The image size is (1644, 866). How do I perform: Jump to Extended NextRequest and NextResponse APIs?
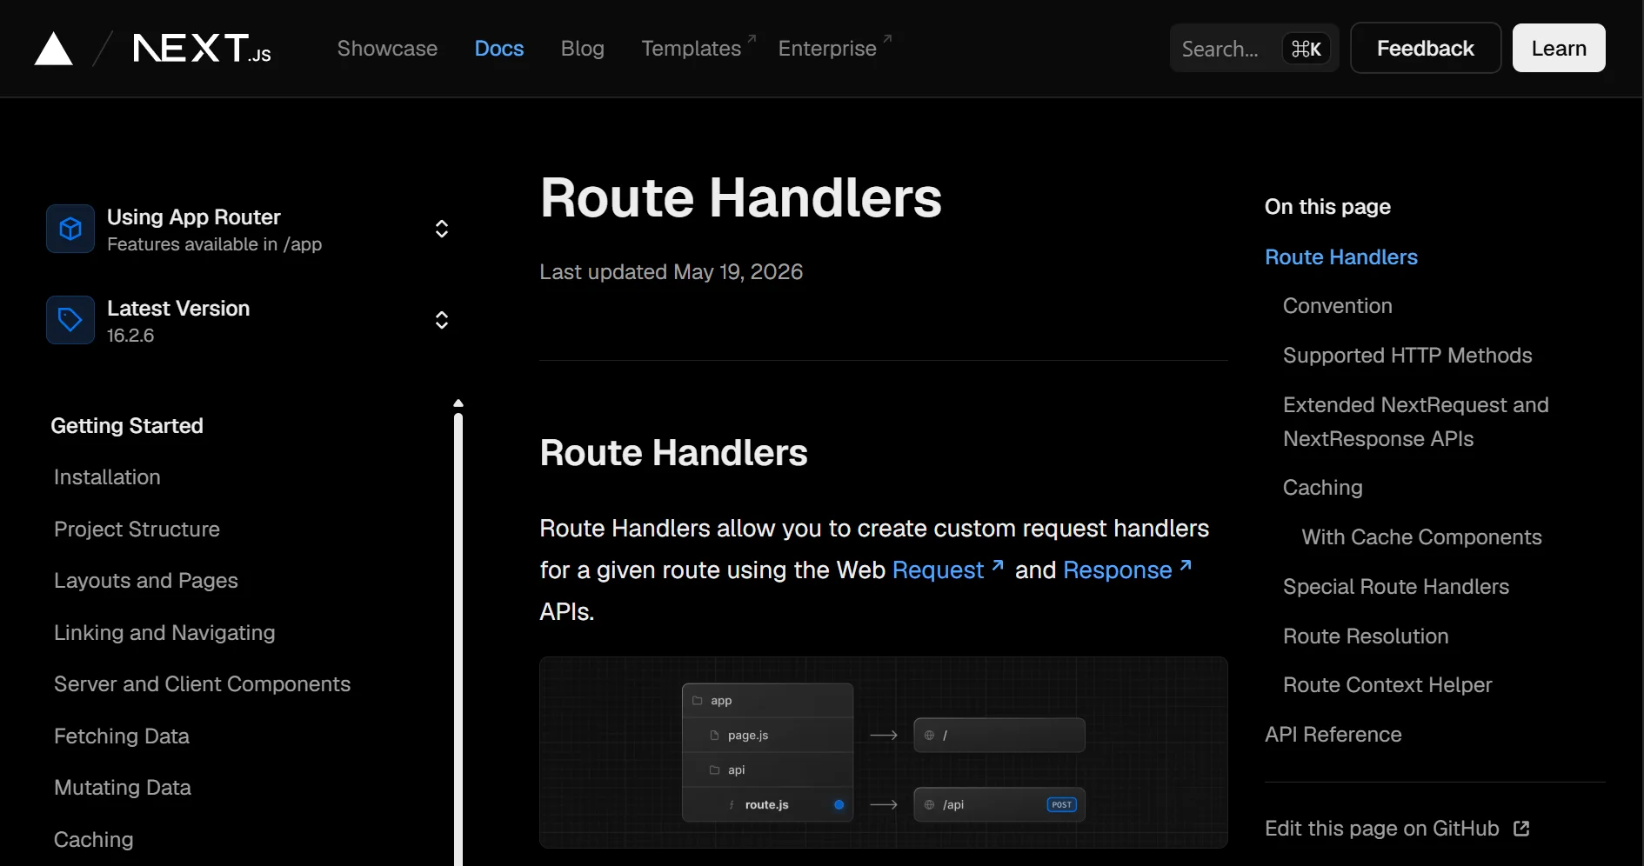[x=1416, y=422]
